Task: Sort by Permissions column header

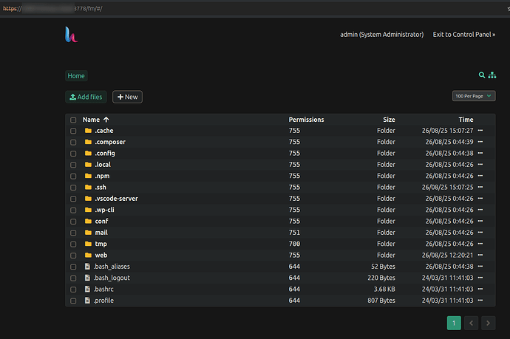Action: point(306,120)
